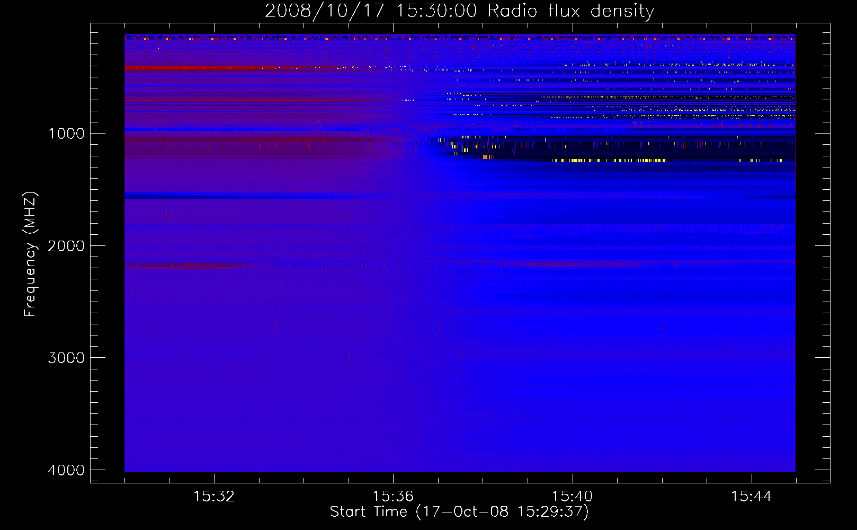Screen dimensions: 857x530
Task: Click the plot title '2008/10/17 15:30:00 Radio flux density'
Action: pyautogui.click(x=459, y=11)
